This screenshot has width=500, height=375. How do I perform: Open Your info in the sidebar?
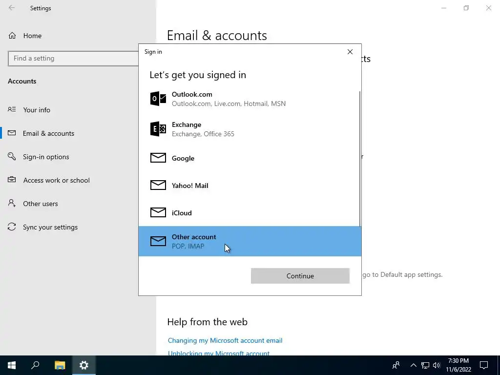click(x=36, y=110)
